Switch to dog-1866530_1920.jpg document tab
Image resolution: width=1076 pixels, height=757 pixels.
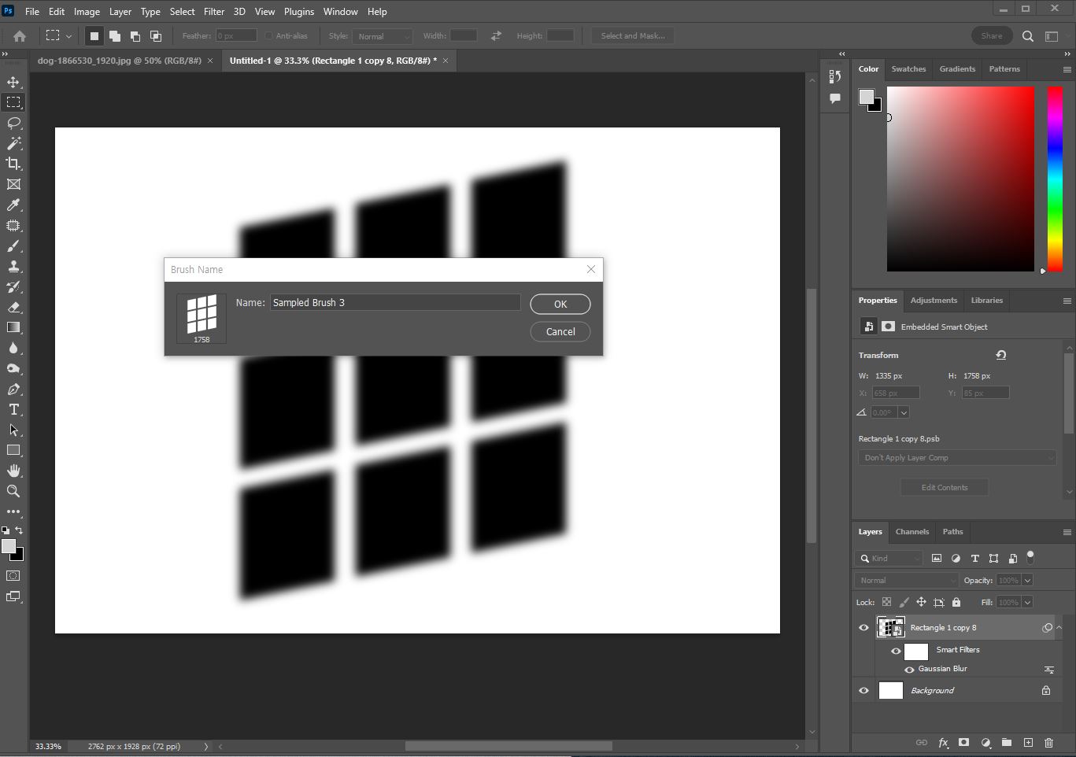[x=120, y=61]
